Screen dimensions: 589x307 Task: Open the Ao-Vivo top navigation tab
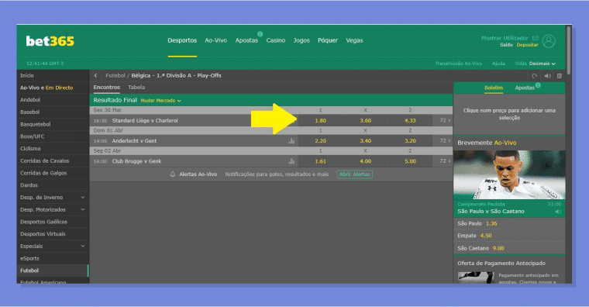(x=215, y=40)
